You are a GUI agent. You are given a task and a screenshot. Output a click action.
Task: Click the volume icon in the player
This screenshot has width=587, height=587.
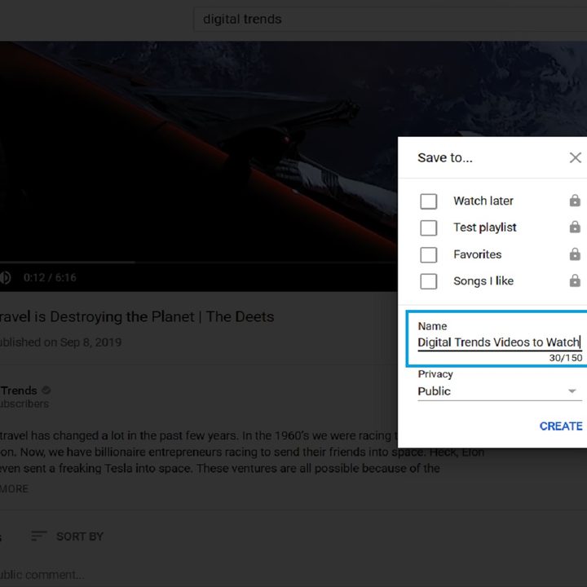[x=5, y=277]
